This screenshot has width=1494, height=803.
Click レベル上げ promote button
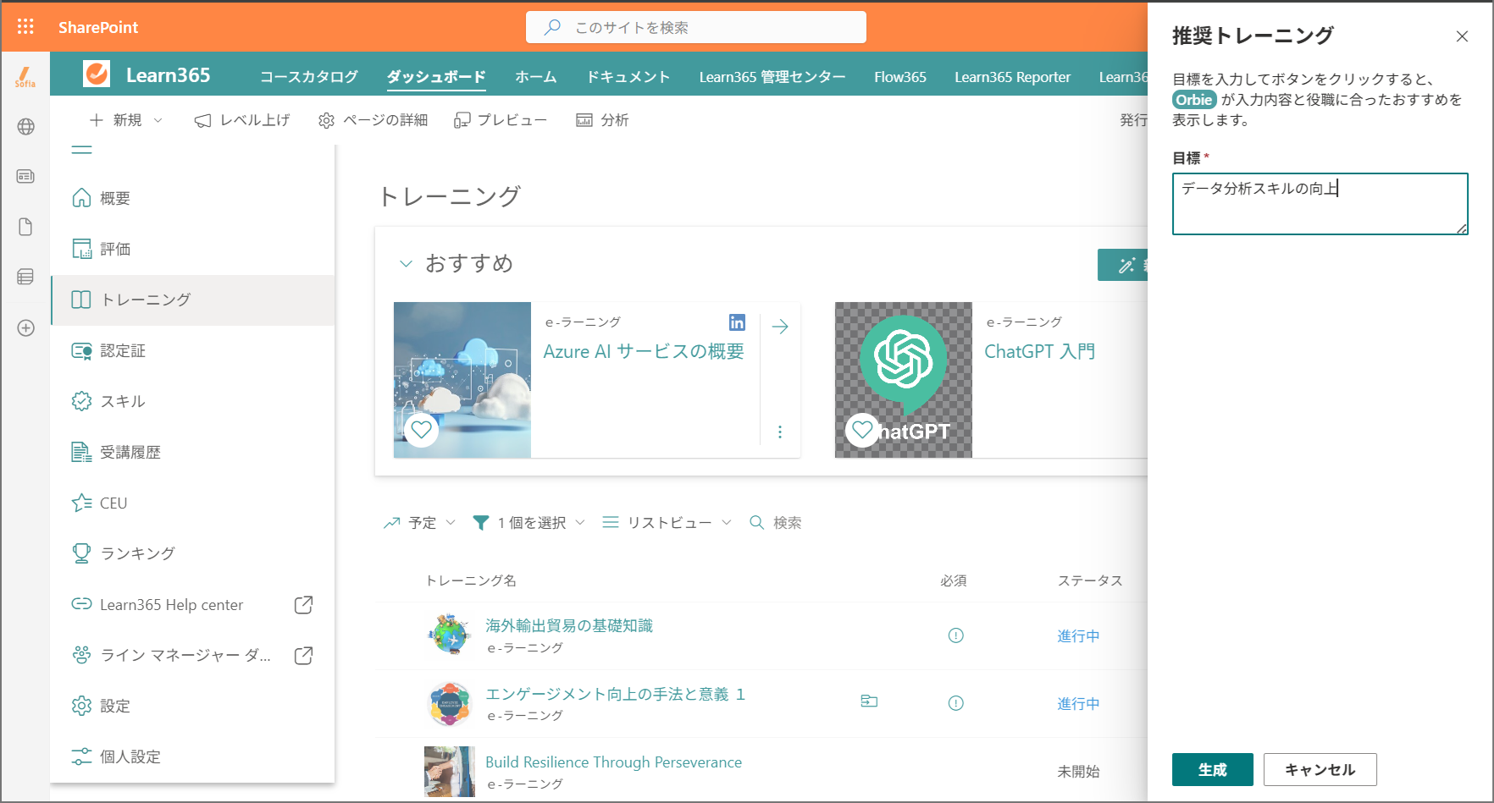pyautogui.click(x=242, y=120)
